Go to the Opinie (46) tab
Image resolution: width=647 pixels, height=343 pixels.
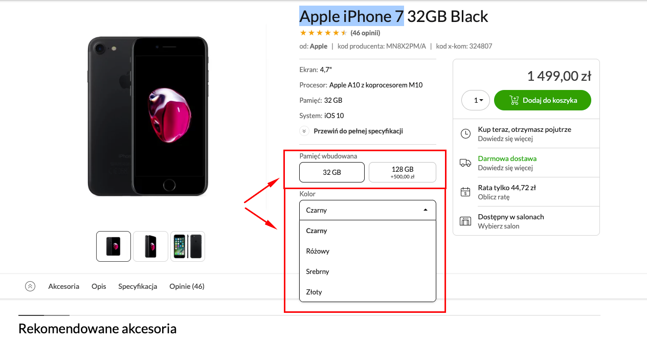(187, 286)
